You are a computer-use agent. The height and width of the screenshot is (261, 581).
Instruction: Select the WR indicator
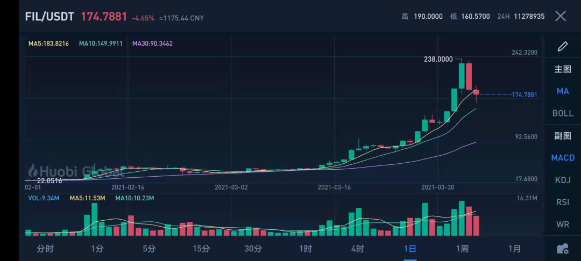click(x=563, y=224)
